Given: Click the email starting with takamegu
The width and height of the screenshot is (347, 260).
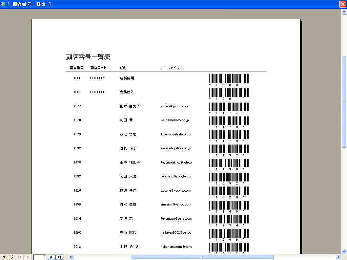Looking at the screenshot, I should 176,219.
